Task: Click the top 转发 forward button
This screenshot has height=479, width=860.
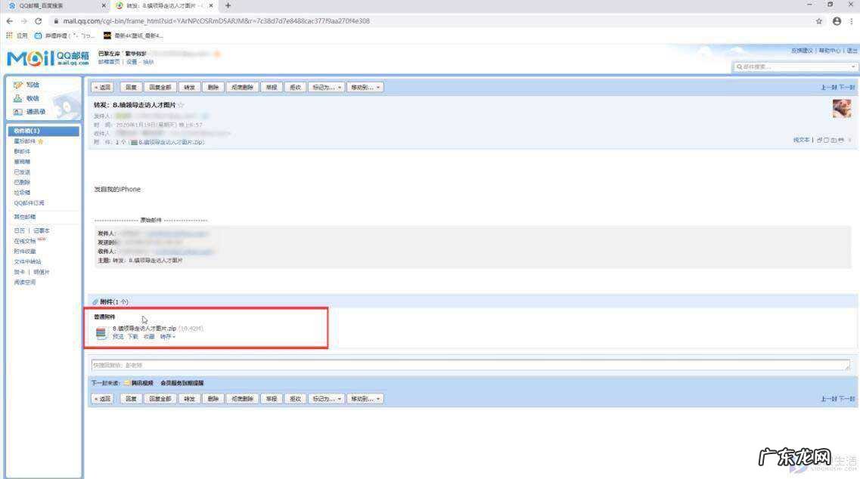Action: pyautogui.click(x=189, y=87)
